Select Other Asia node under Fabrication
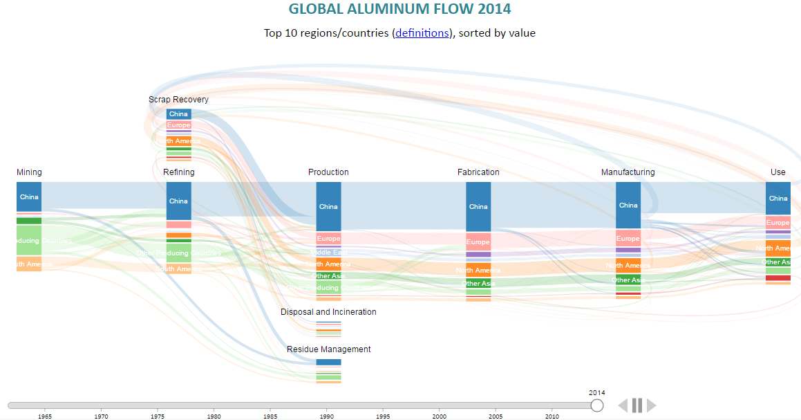 (x=478, y=283)
